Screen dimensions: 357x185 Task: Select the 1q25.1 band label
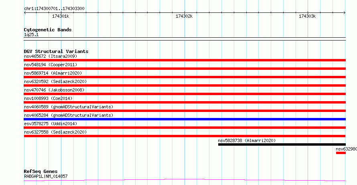click(31, 35)
